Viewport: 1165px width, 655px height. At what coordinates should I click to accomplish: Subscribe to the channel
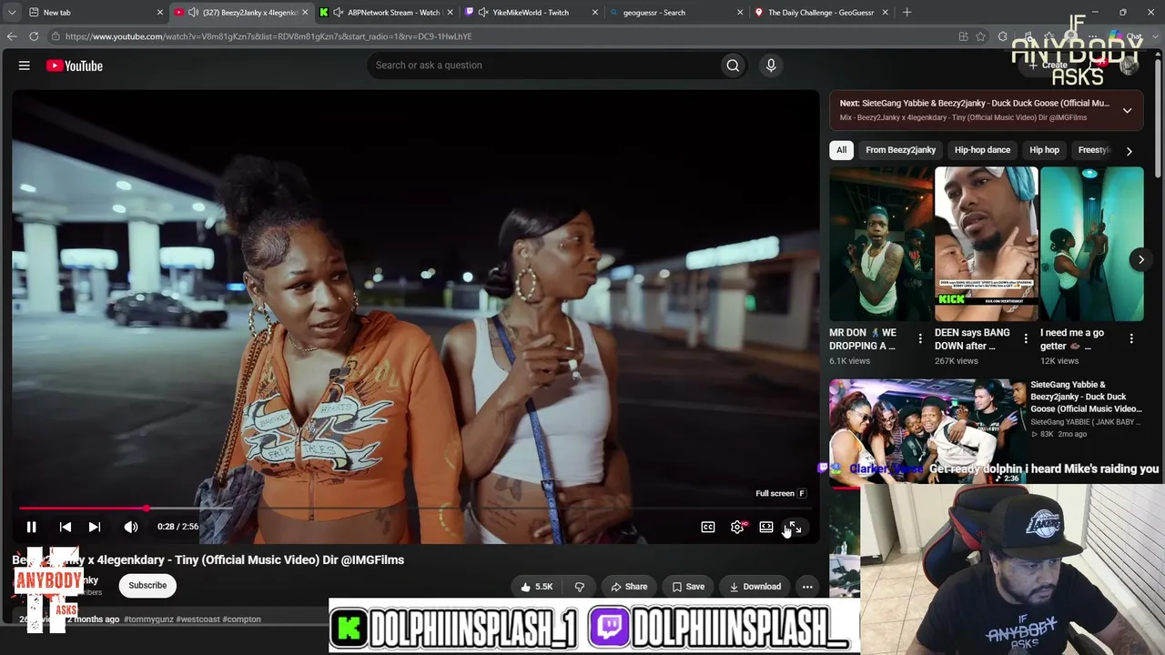click(147, 586)
